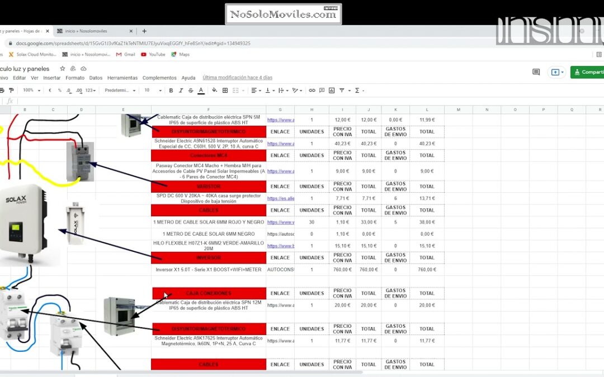604x377 pixels.
Task: Close the Hojas de cálculo tab
Action: (x=48, y=31)
